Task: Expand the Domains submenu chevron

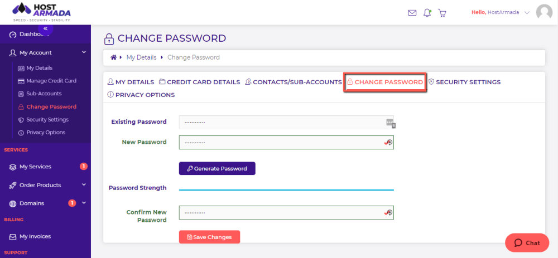Action: click(84, 203)
